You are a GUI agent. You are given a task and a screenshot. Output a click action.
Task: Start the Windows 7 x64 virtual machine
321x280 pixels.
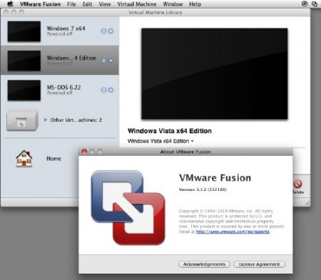pyautogui.click(x=111, y=31)
